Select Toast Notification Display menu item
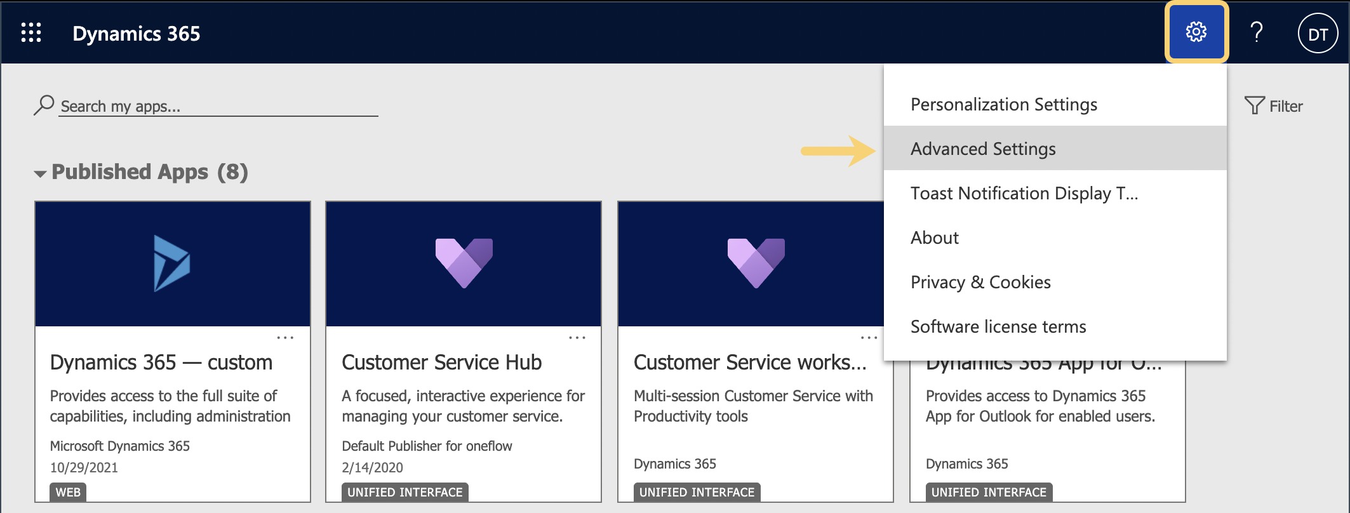This screenshot has height=513, width=1350. tap(1024, 193)
